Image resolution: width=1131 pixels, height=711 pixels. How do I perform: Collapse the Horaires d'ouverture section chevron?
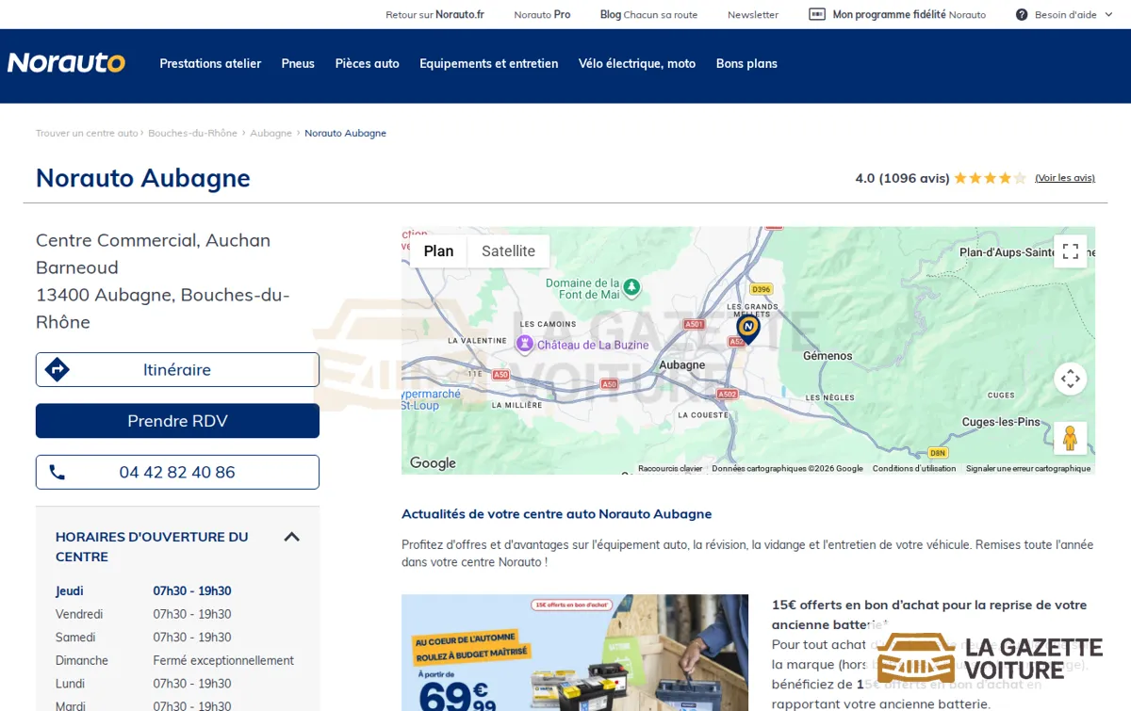coord(292,537)
